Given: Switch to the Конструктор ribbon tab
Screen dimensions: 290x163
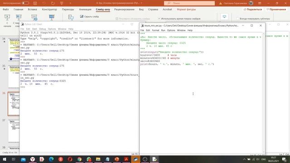Looking at the screenshot, I should 49,10.
